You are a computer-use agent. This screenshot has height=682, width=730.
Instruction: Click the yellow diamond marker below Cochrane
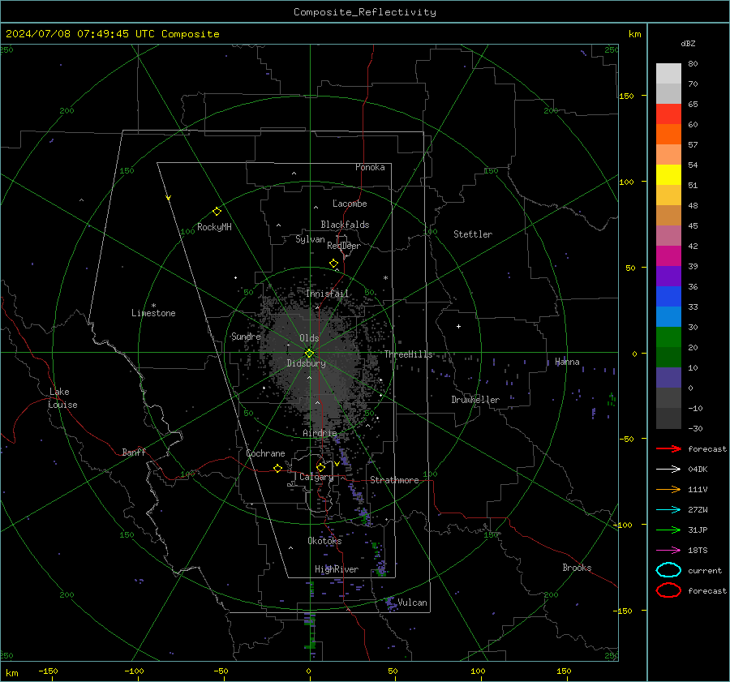tap(278, 468)
